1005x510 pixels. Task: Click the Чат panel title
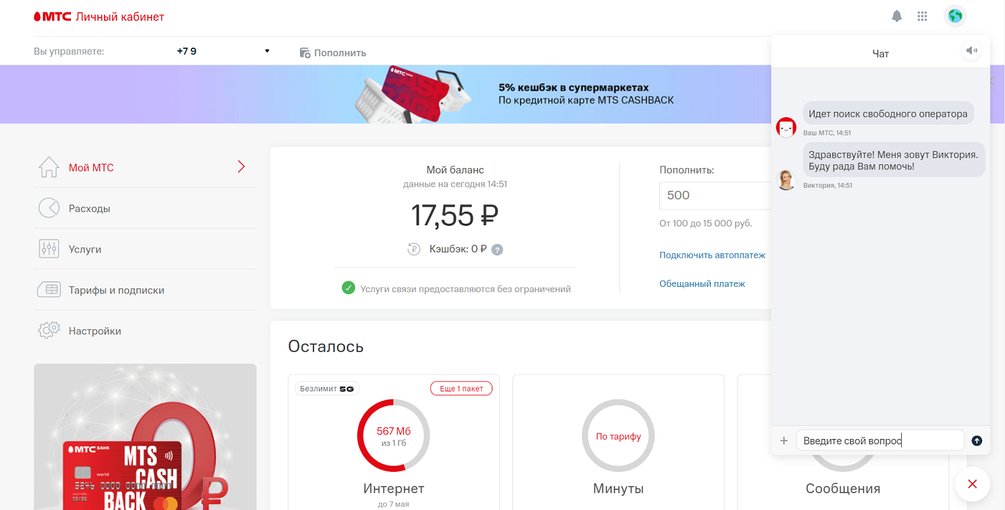point(880,54)
